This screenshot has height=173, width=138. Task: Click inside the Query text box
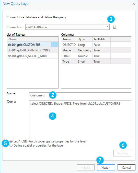(x=80, y=119)
